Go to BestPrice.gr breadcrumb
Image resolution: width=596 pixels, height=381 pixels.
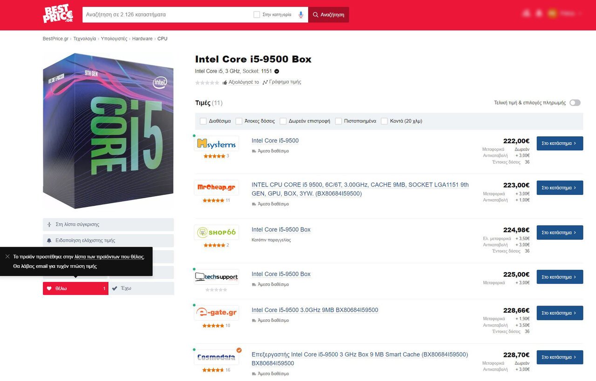[55, 39]
